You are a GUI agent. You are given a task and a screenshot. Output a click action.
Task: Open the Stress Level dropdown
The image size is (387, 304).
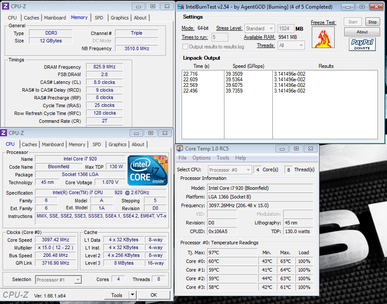259,29
